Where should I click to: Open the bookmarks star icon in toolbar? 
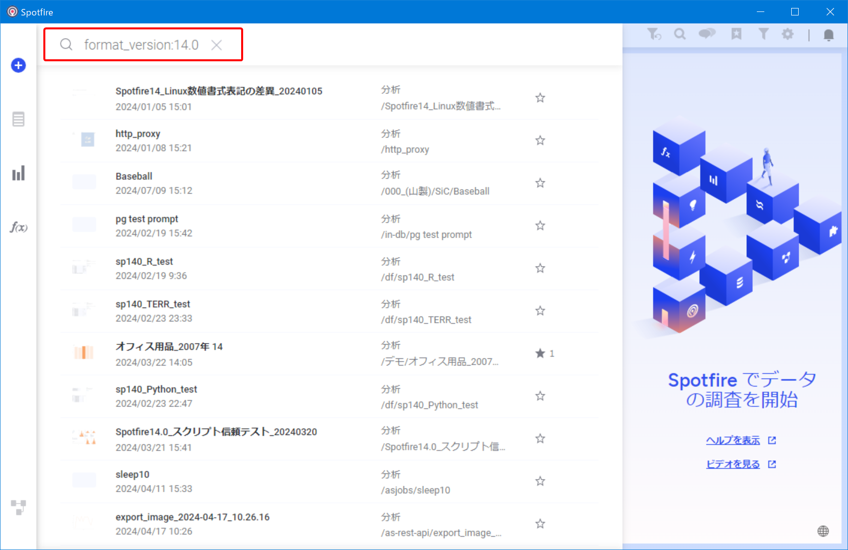coord(736,34)
